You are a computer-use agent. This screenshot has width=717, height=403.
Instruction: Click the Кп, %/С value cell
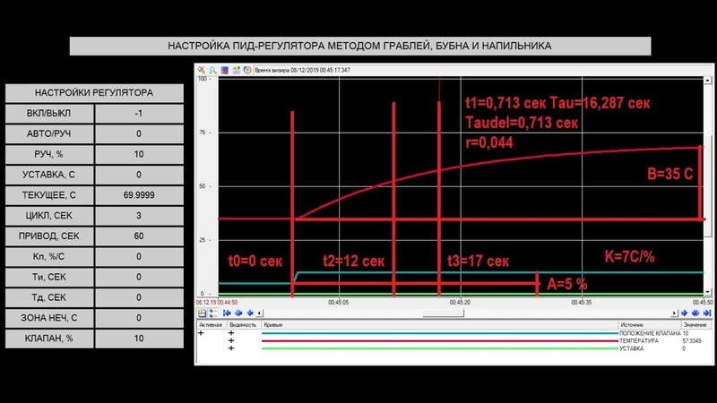coord(139,257)
